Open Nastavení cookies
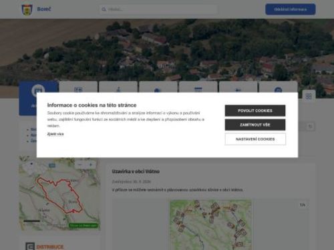The height and width of the screenshot is (250, 334). click(x=255, y=139)
